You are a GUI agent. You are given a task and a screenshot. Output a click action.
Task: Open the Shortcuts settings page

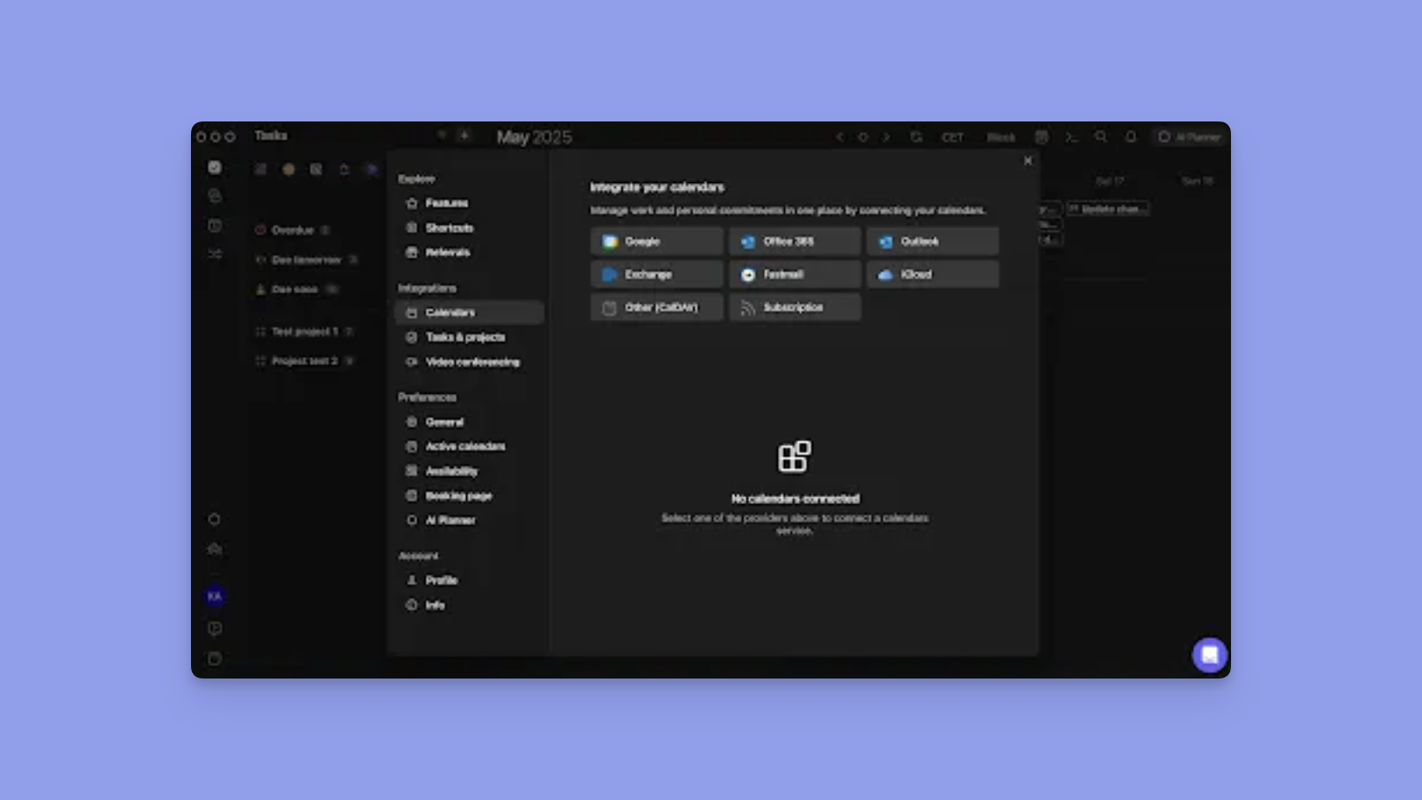(449, 227)
